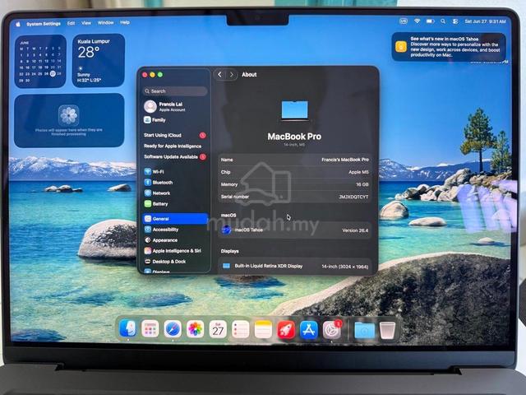The height and width of the screenshot is (395, 526).
Task: Select General in the sidebar
Action: coord(175,219)
